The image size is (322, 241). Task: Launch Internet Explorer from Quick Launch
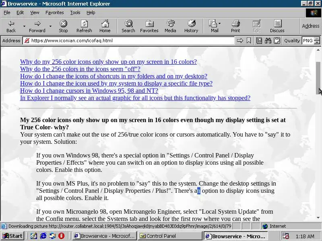(x=43, y=236)
